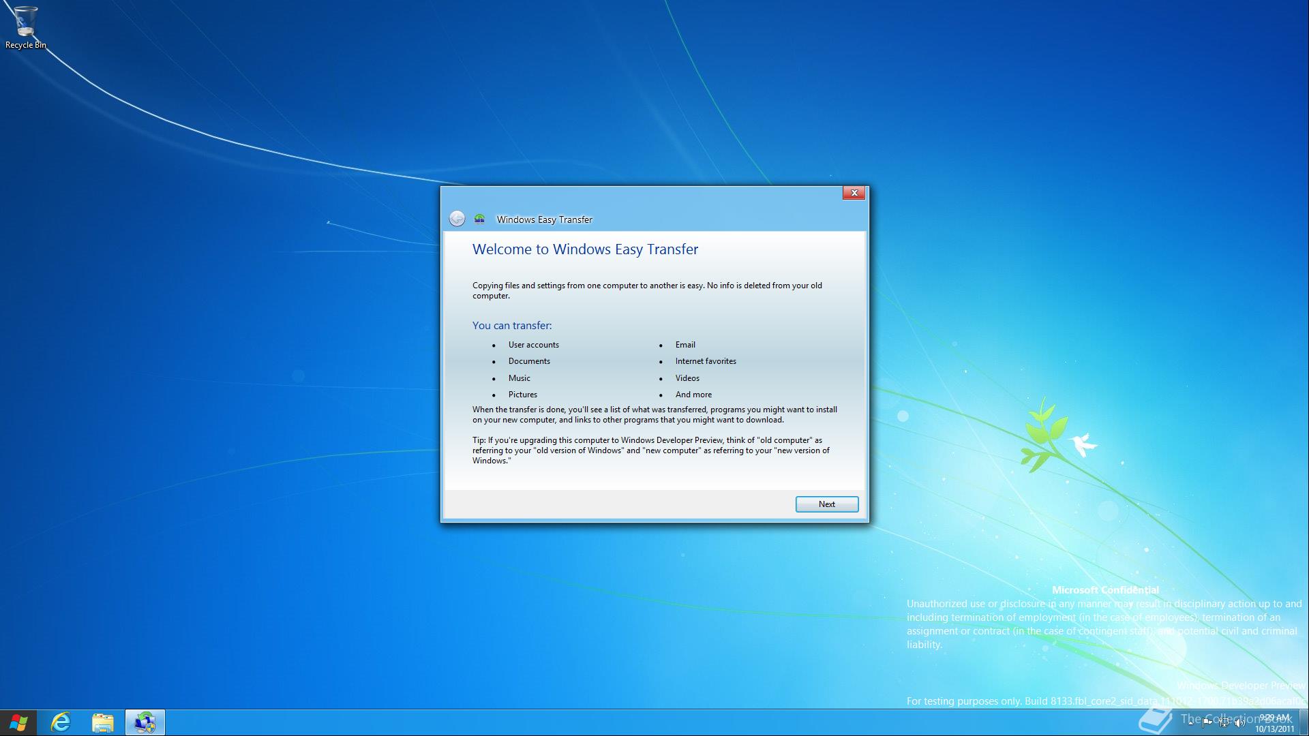Click the 'Welcome to Windows Easy Transfer' heading

[585, 249]
